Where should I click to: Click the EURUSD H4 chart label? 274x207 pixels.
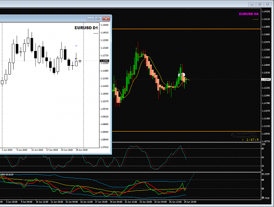tap(249, 14)
